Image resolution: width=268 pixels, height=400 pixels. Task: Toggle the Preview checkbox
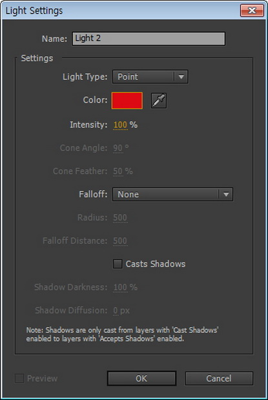(19, 378)
